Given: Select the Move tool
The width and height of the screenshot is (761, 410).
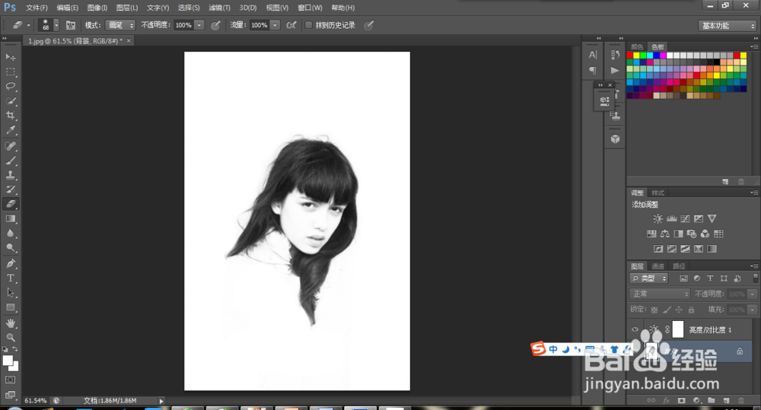Looking at the screenshot, I should point(10,57).
